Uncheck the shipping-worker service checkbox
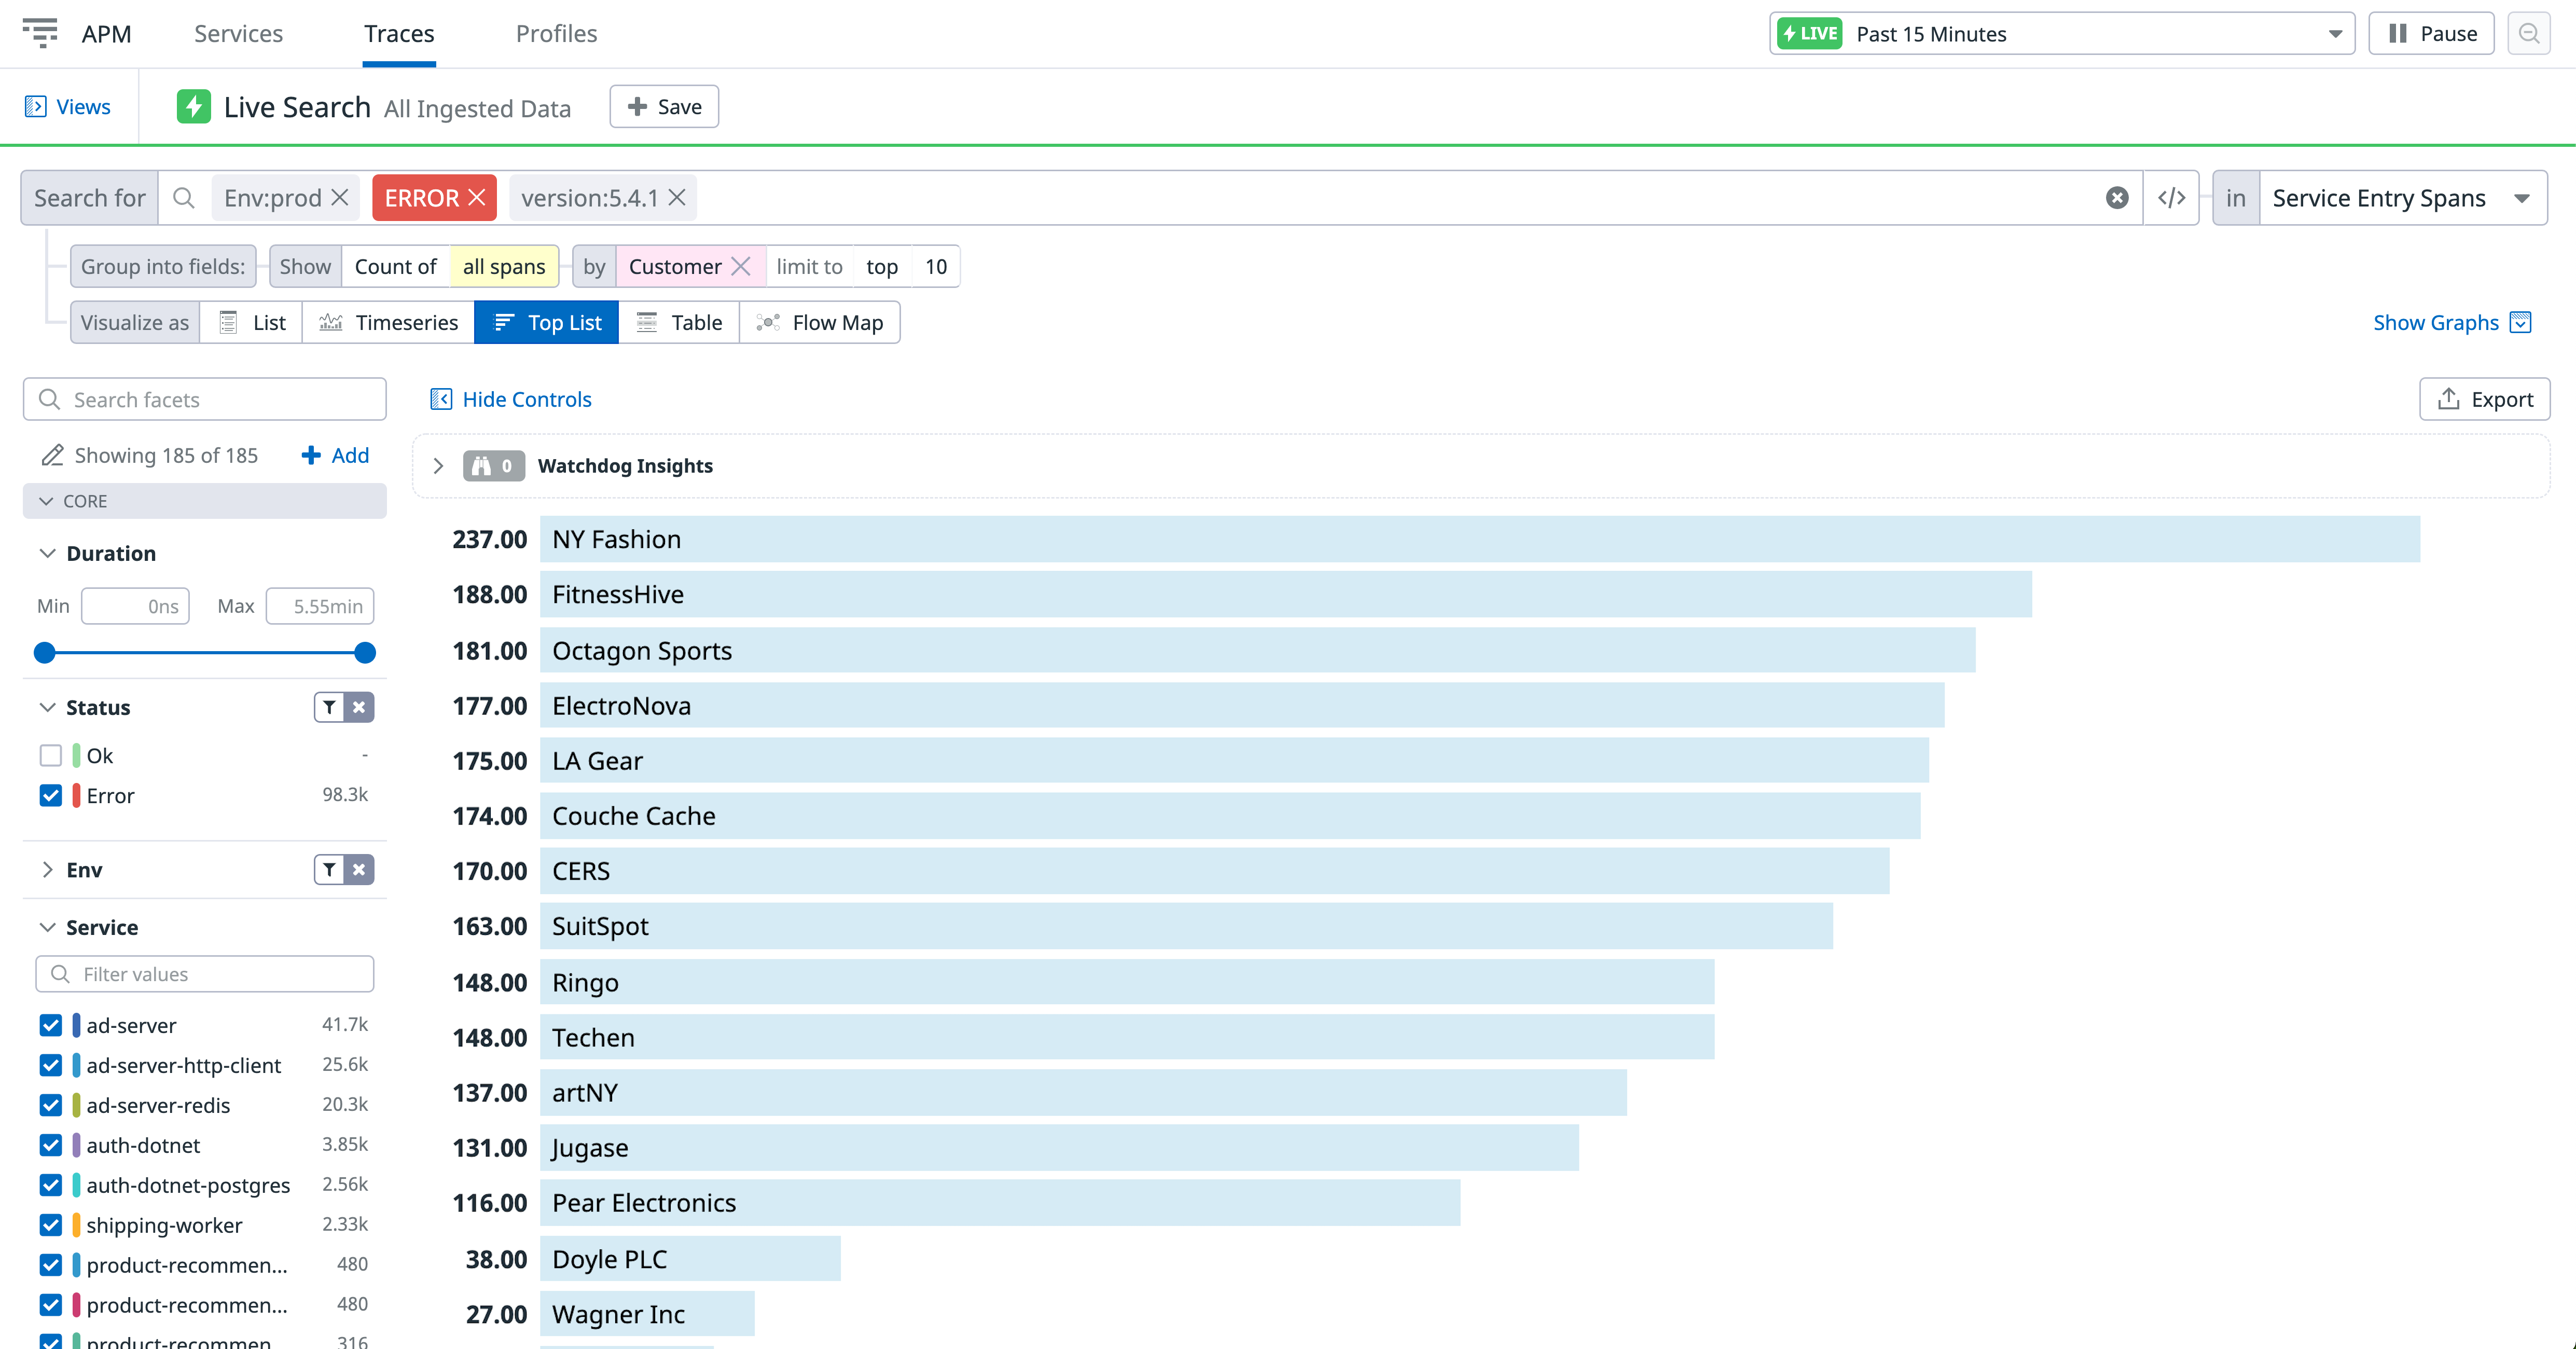2576x1349 pixels. point(50,1224)
